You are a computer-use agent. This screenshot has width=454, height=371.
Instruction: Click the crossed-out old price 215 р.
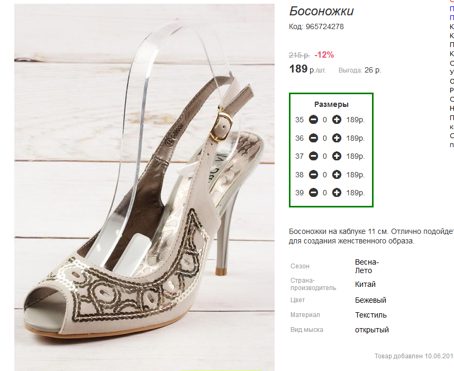pyautogui.click(x=299, y=55)
